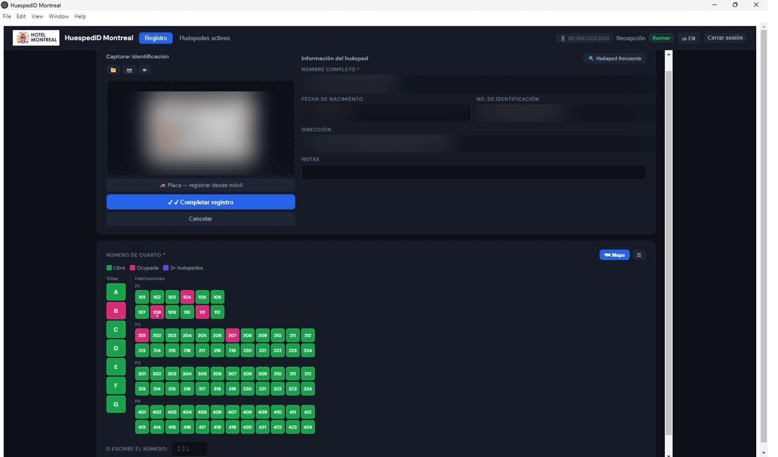Switch room selector to Mapa view
The width and height of the screenshot is (778, 457).
(x=615, y=255)
